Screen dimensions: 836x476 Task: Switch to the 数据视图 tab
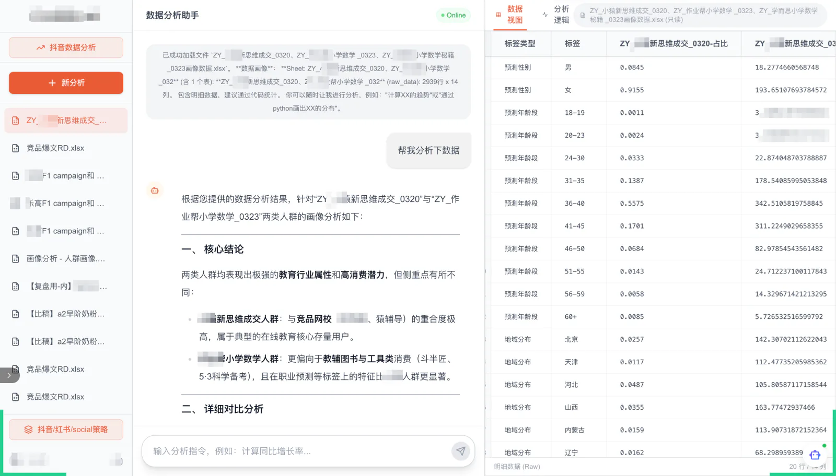coord(509,15)
